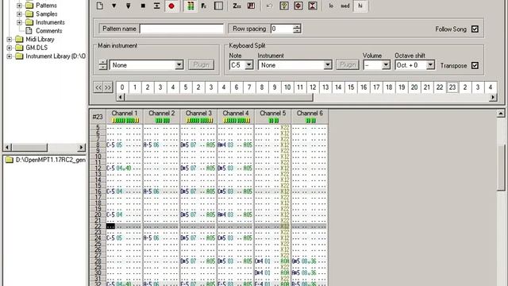Image resolution: width=508 pixels, height=286 pixels.
Task: Open the Zxx macro setup icon
Action: coord(237,6)
